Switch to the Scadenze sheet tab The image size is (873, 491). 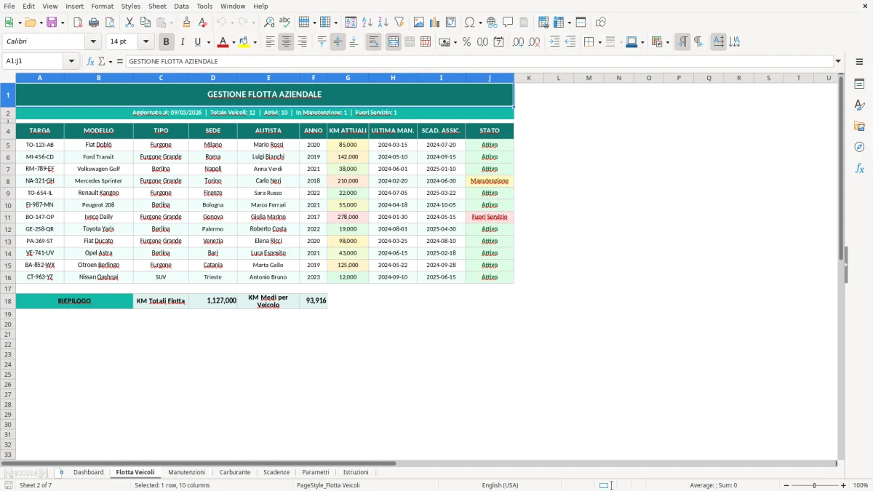point(276,472)
